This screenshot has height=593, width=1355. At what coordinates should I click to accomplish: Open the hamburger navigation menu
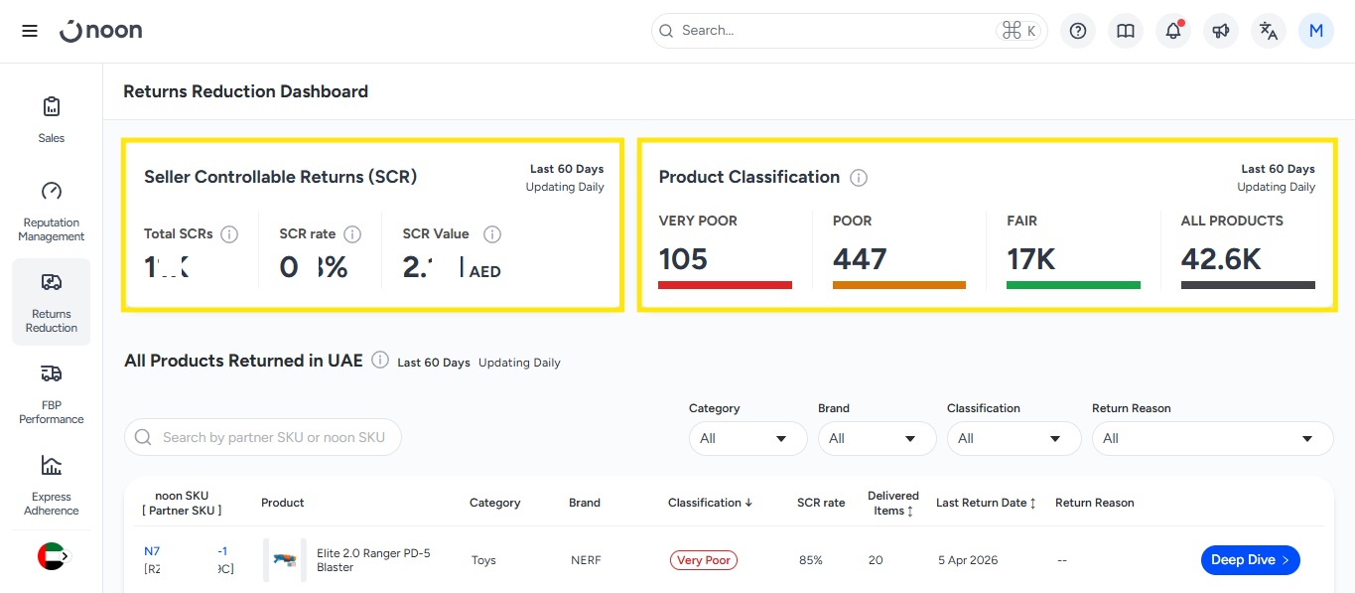tap(30, 31)
